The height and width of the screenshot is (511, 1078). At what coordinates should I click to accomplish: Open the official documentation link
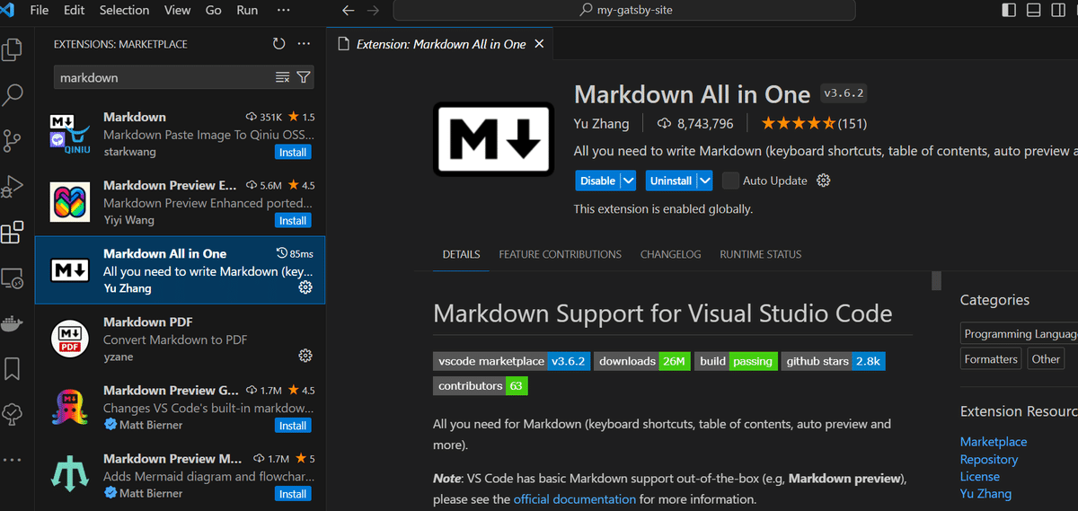tap(575, 498)
